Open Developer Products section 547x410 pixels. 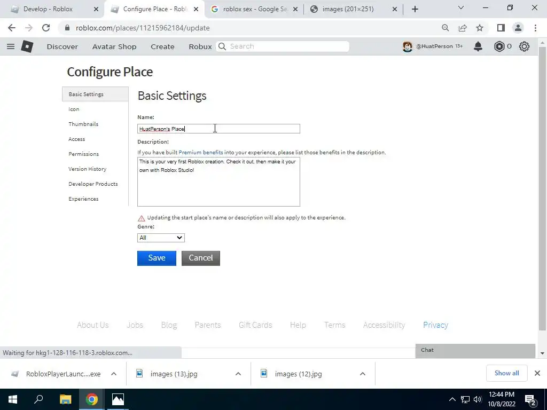(x=93, y=184)
